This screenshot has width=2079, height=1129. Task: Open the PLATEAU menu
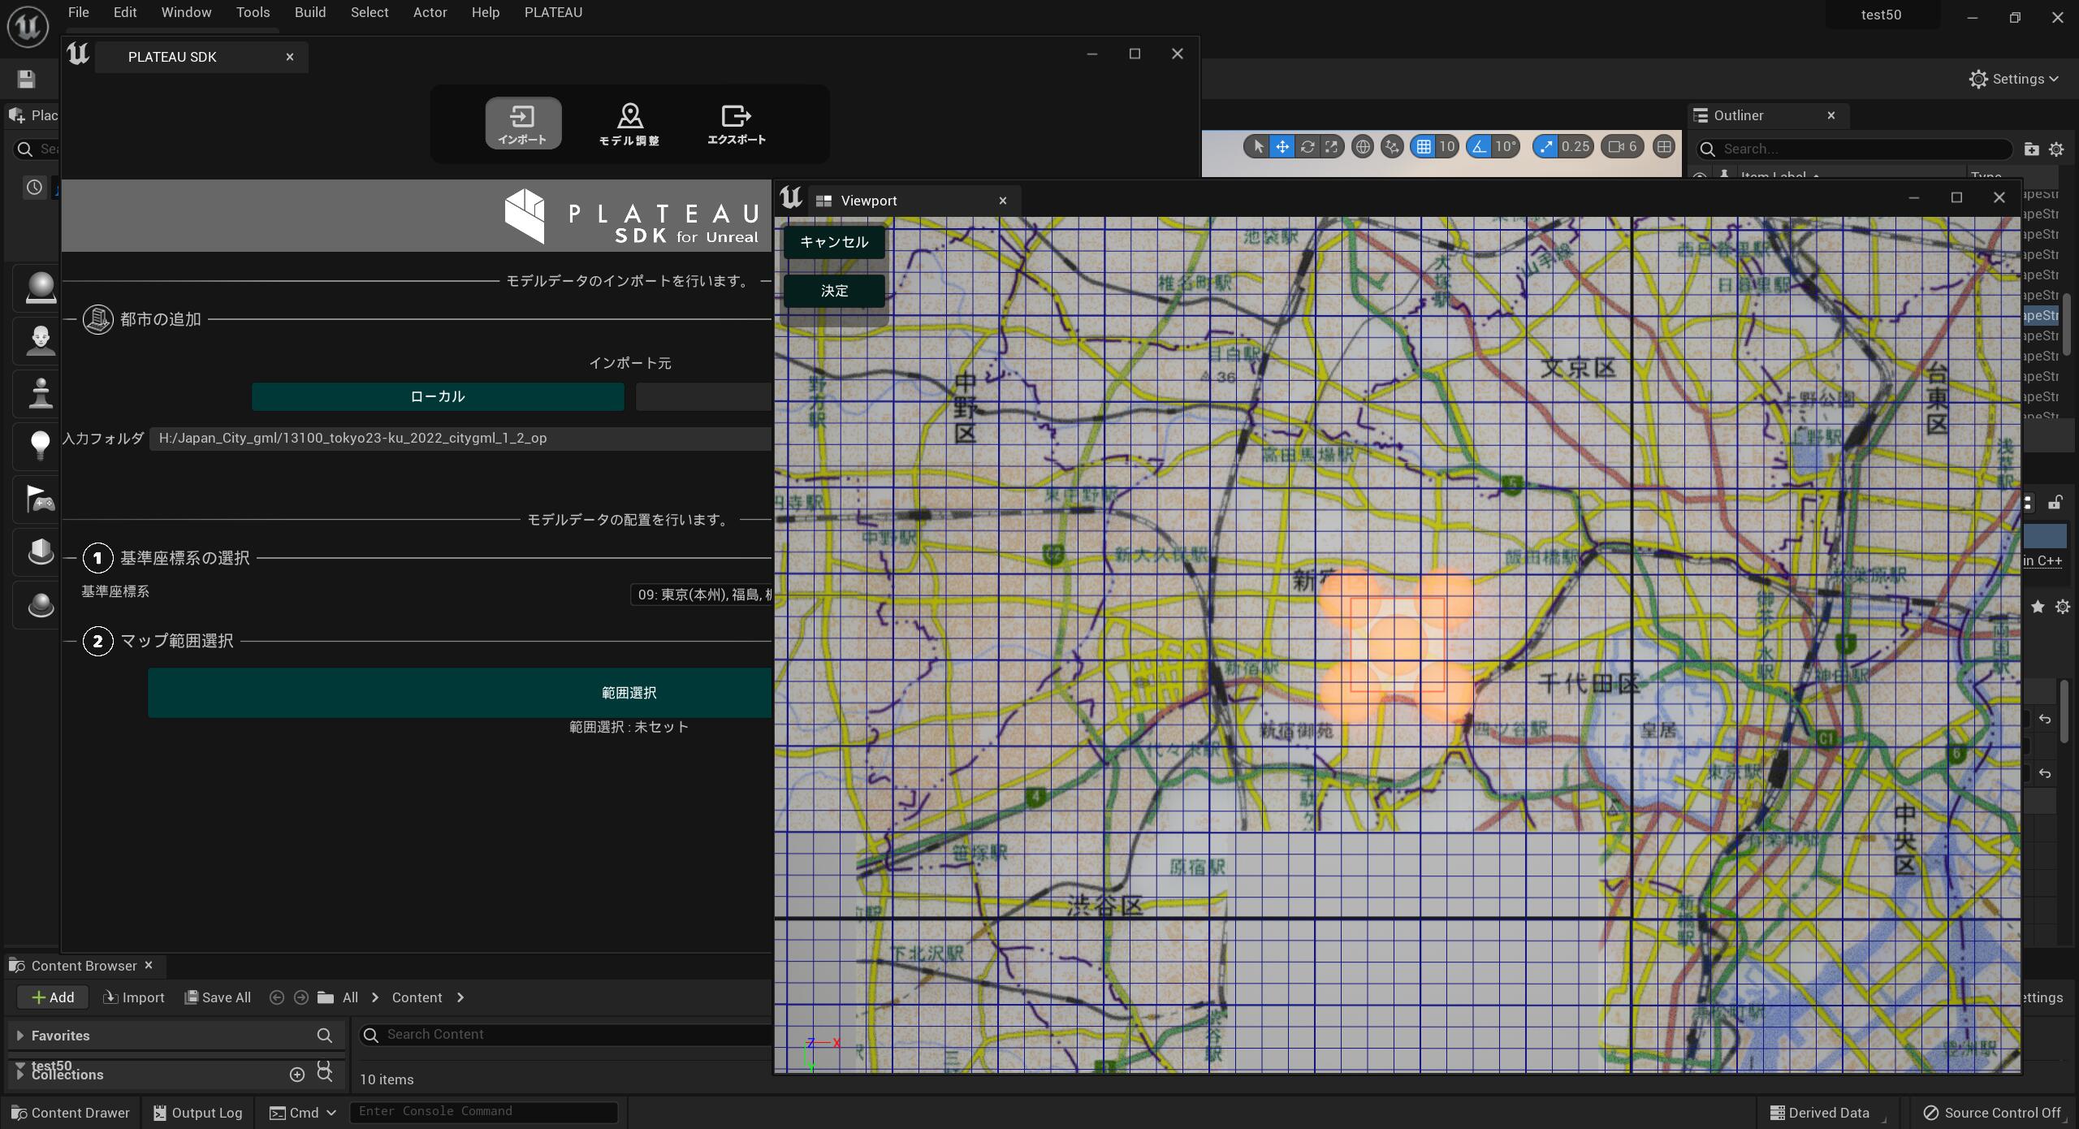pyautogui.click(x=553, y=12)
